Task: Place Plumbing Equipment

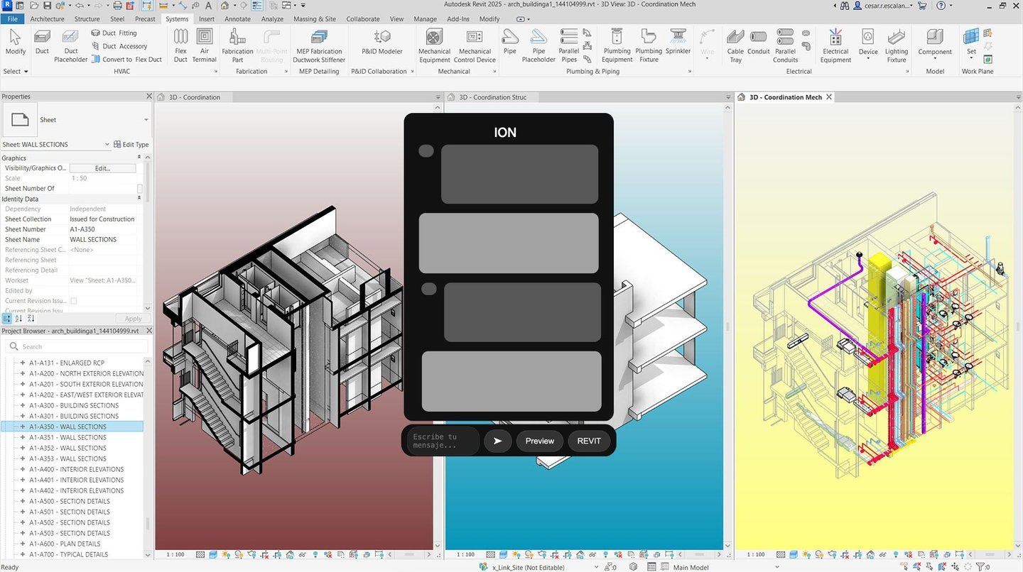Action: point(617,45)
